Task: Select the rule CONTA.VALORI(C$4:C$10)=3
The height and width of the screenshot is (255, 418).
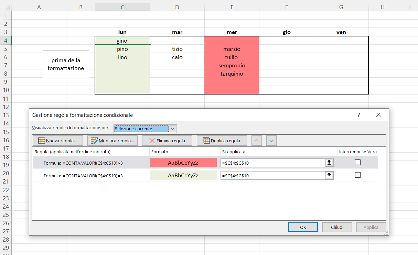Action: click(x=83, y=176)
